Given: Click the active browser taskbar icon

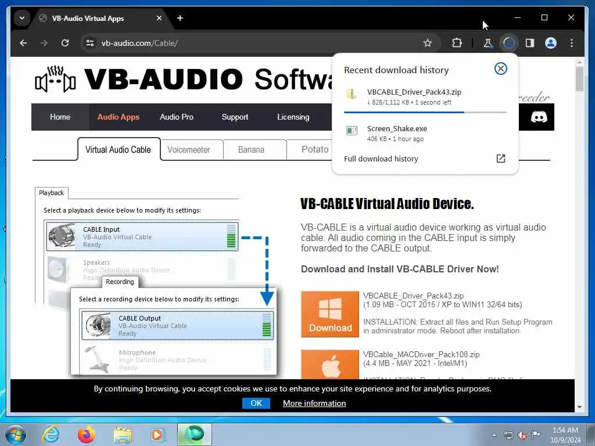Looking at the screenshot, I should click(194, 434).
